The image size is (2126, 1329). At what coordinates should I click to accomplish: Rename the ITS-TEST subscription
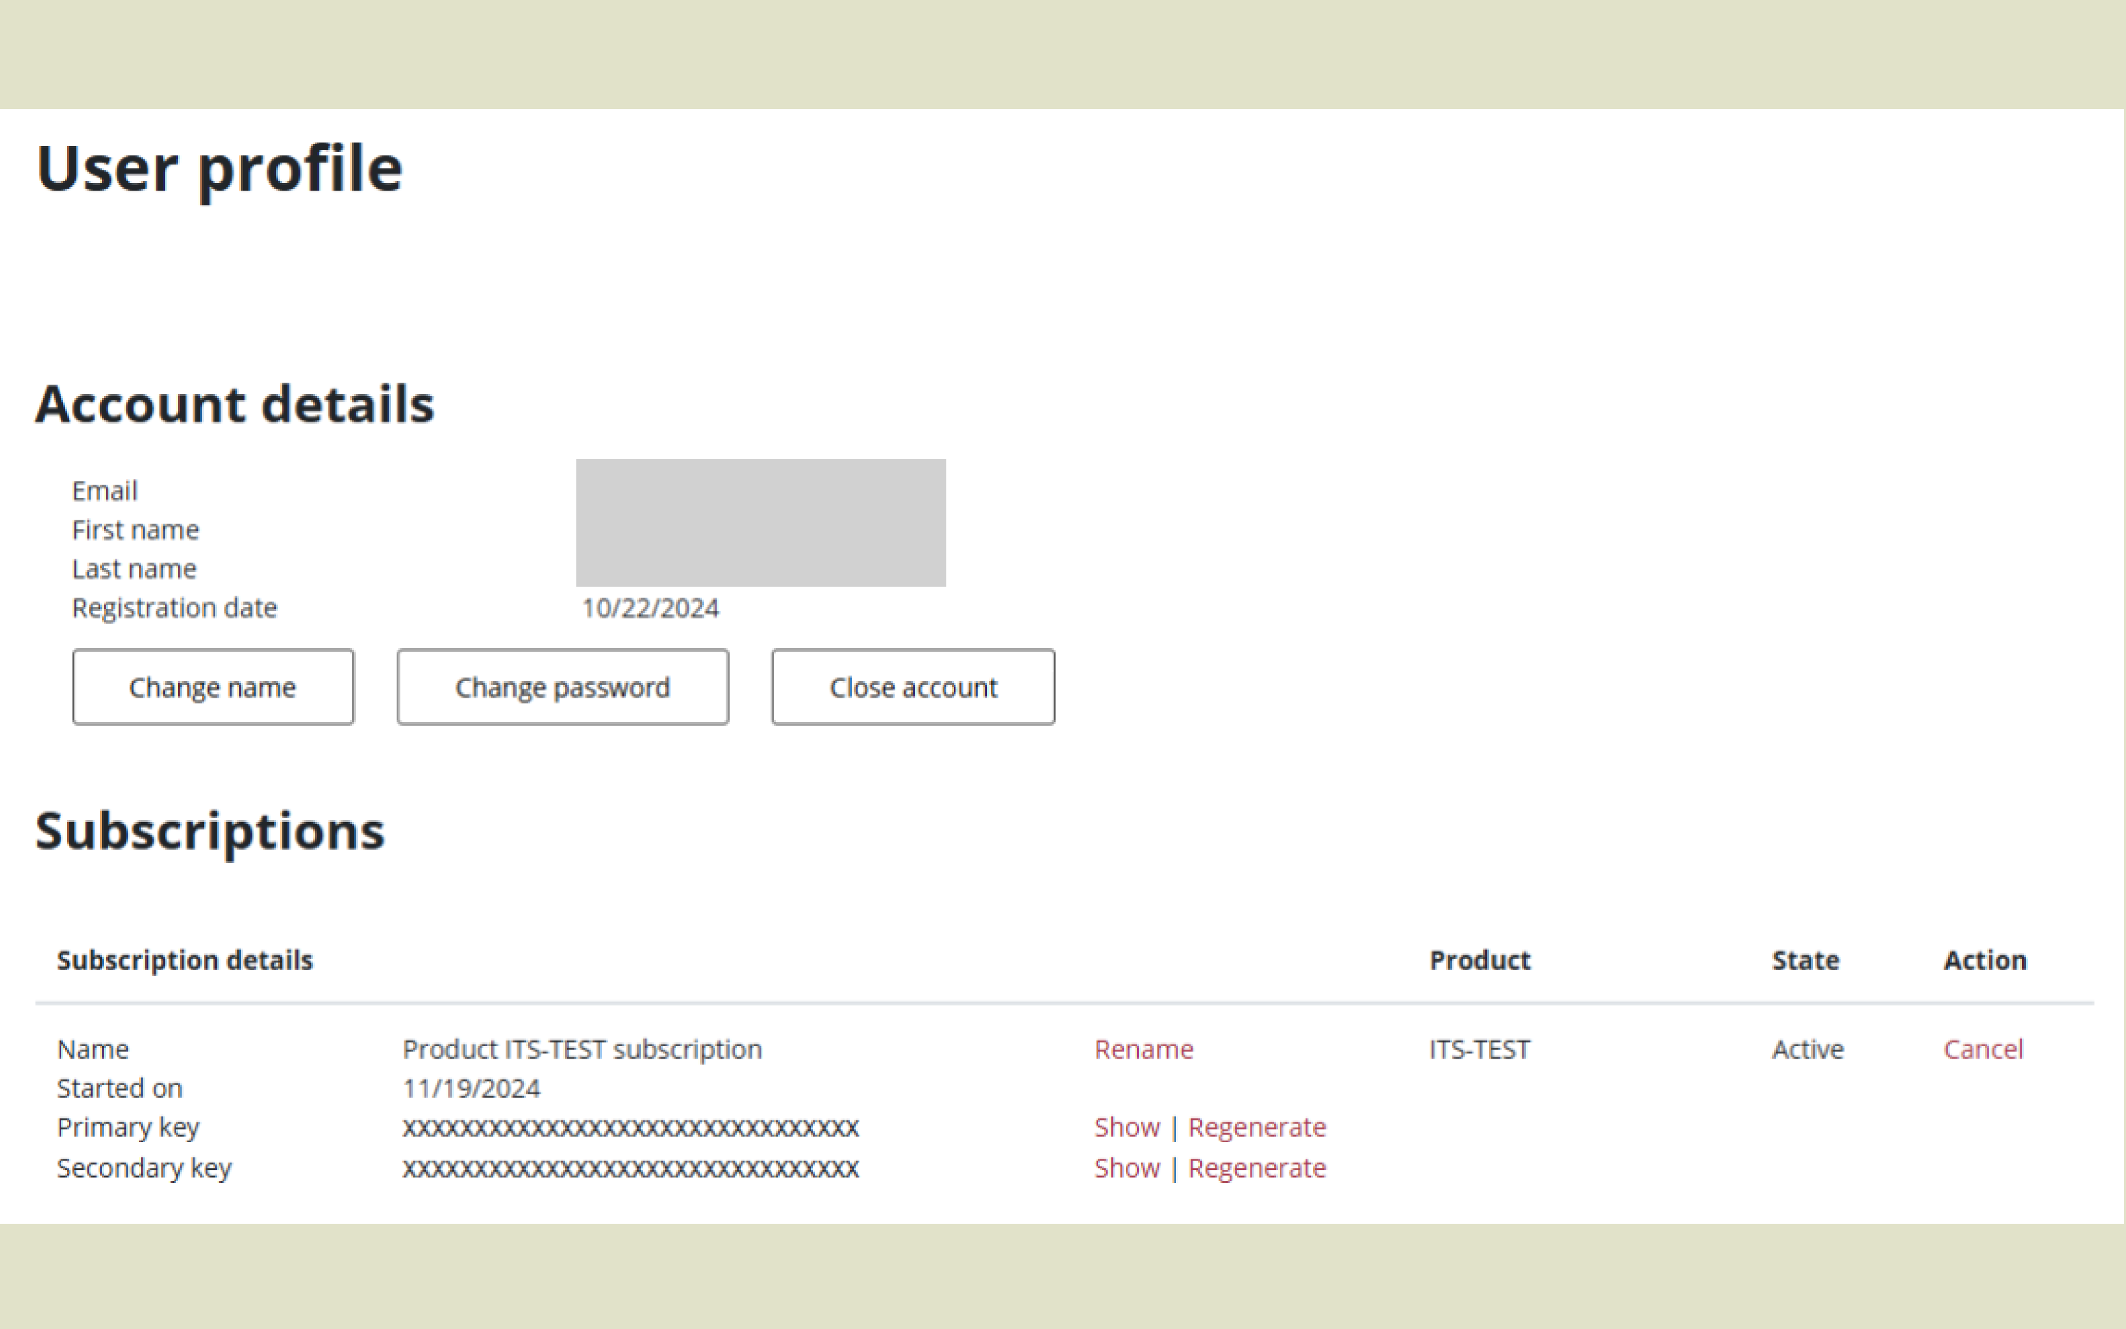[x=1143, y=1048]
